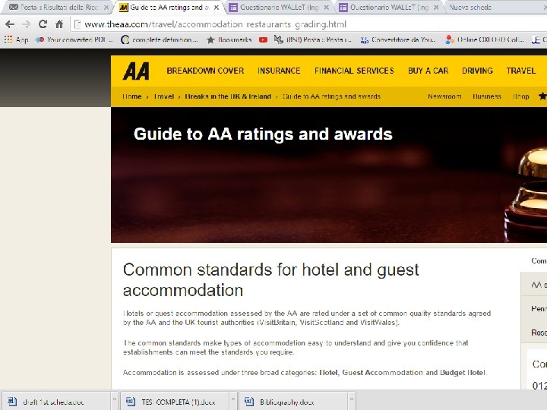
Task: Click the Word file icon of TESI COMPLETA
Action: click(x=131, y=402)
